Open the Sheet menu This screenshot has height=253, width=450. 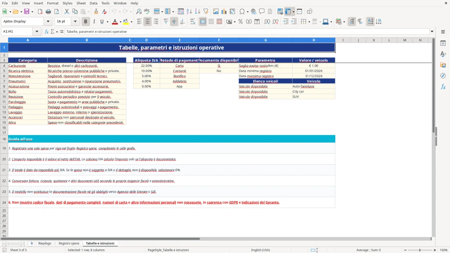click(81, 3)
